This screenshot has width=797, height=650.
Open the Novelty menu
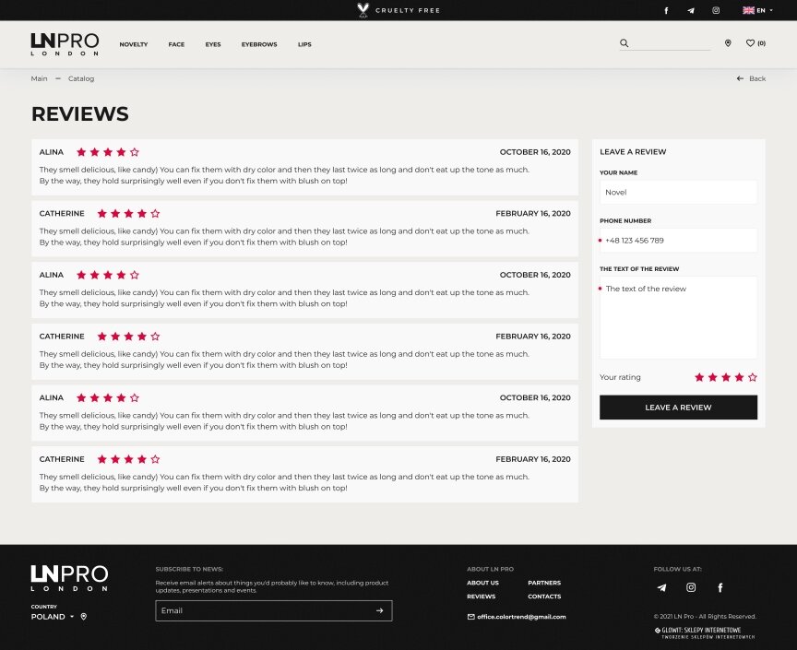[x=134, y=44]
